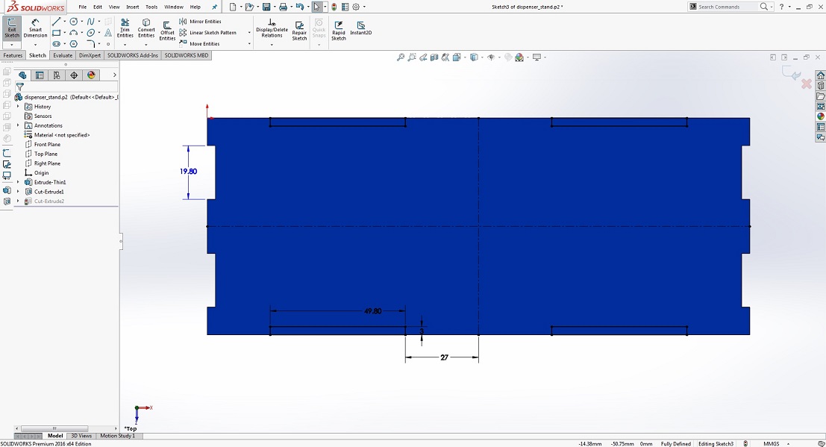Image resolution: width=826 pixels, height=447 pixels.
Task: Activate Offset Entities tool
Action: click(x=167, y=31)
